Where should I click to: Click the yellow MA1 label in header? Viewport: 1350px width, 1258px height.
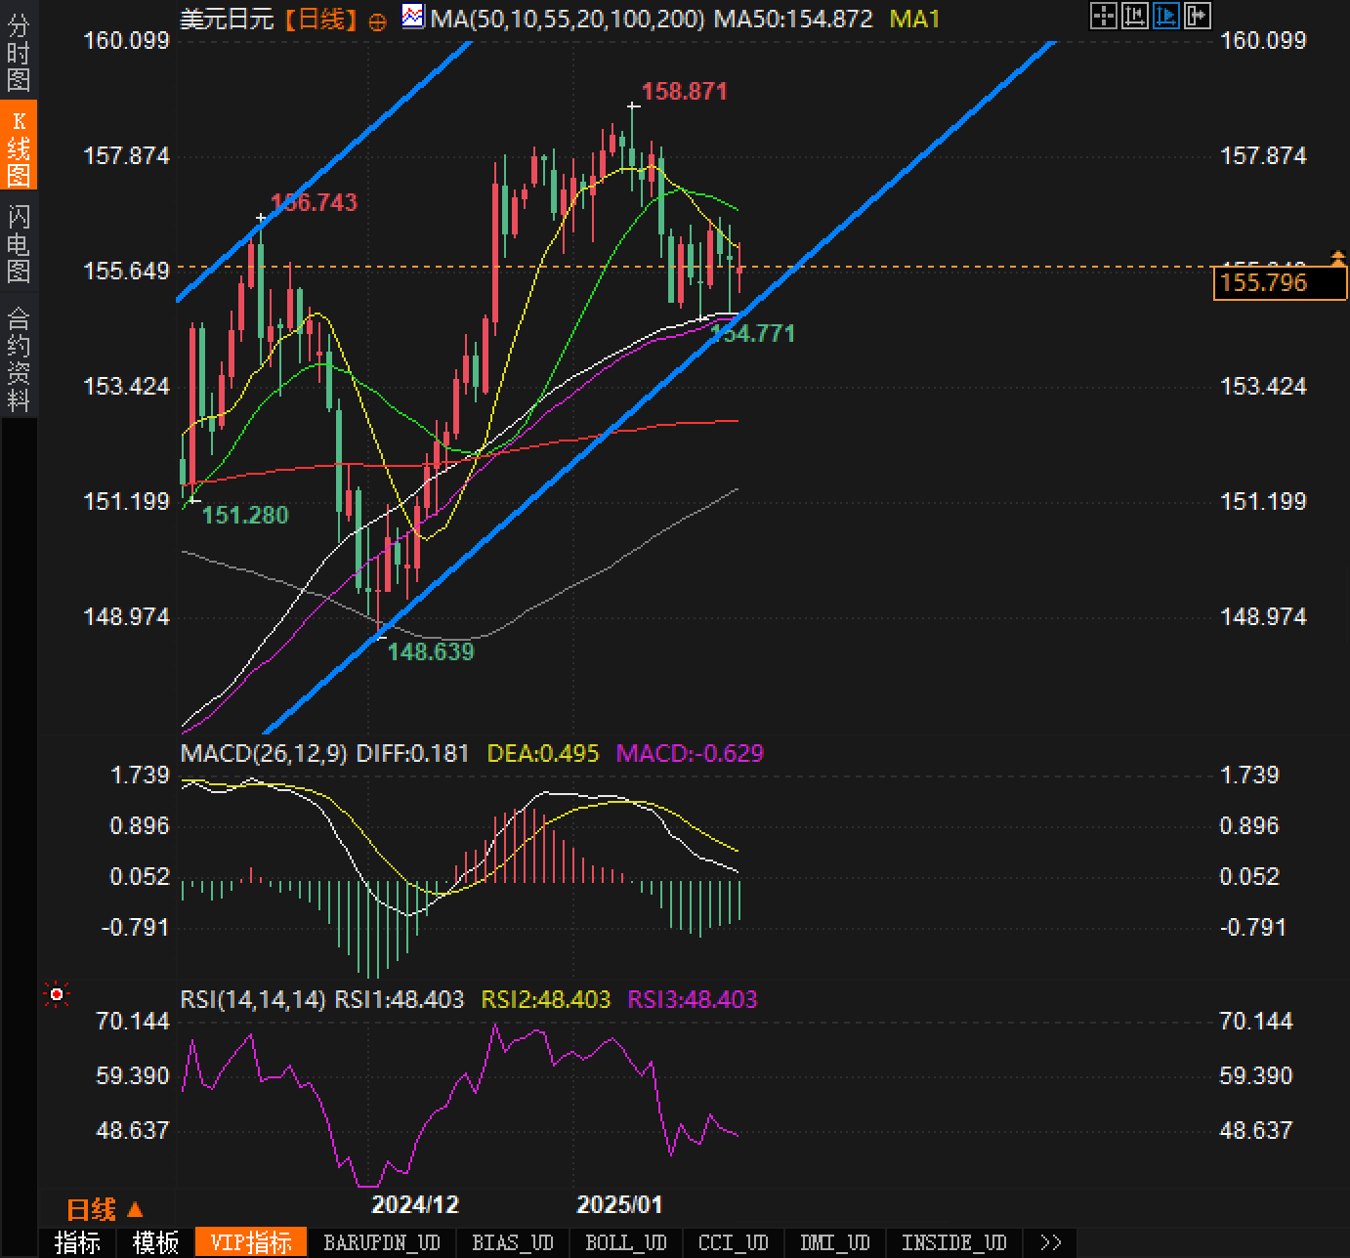(x=915, y=19)
